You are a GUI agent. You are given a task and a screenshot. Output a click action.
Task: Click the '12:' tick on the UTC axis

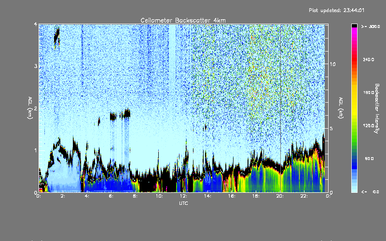(x=183, y=196)
